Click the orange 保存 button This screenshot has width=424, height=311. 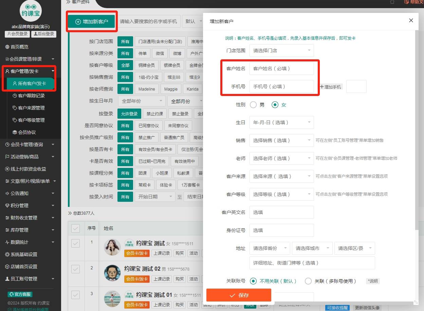(239, 295)
